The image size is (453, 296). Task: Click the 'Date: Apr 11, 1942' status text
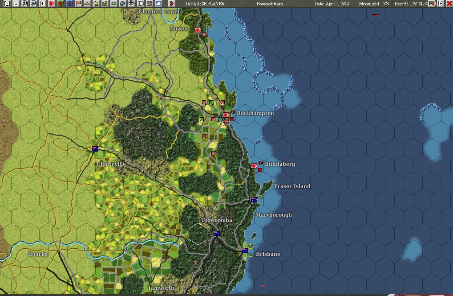(332, 4)
